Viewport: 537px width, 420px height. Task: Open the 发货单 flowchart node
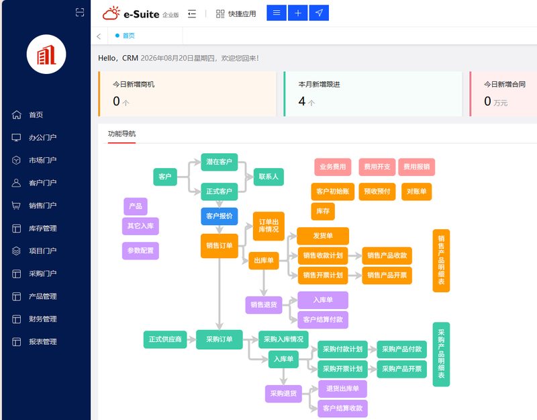[323, 236]
